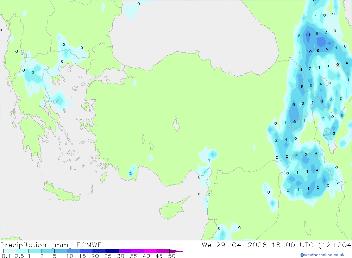Open the weatheronline.co.uk copyright link
Image resolution: width=352 pixels, height=258 pixels.
pyautogui.click(x=322, y=255)
